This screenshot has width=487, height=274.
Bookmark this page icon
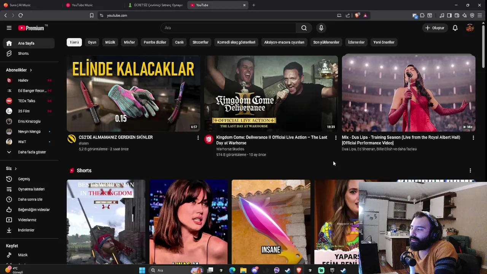pos(92,15)
